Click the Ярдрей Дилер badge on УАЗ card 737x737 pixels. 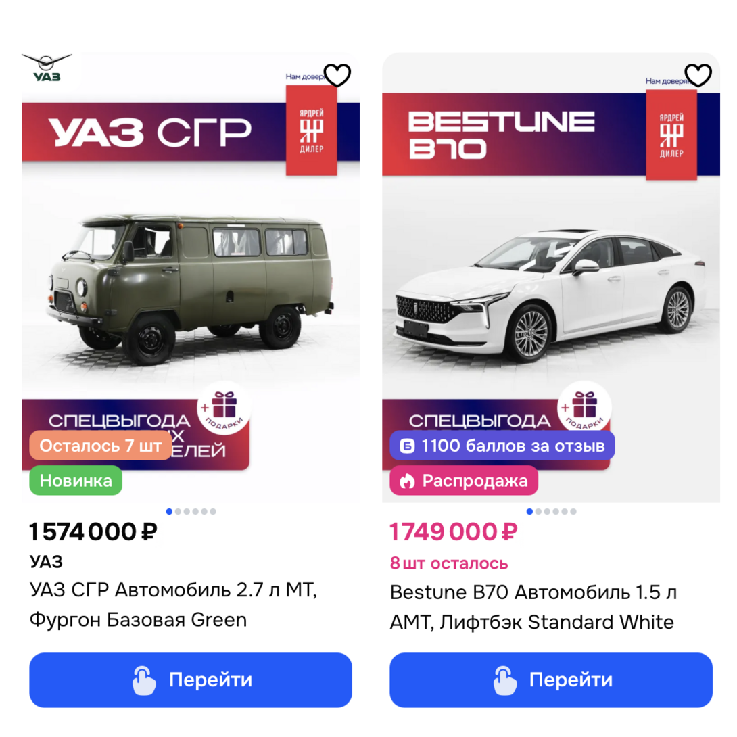[311, 130]
